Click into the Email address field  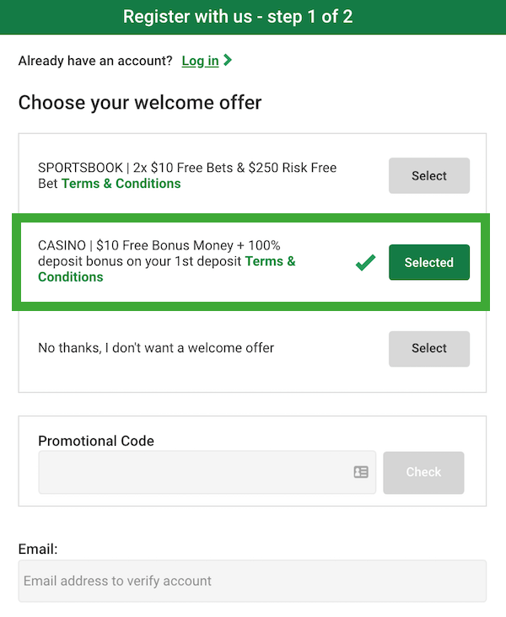252,581
